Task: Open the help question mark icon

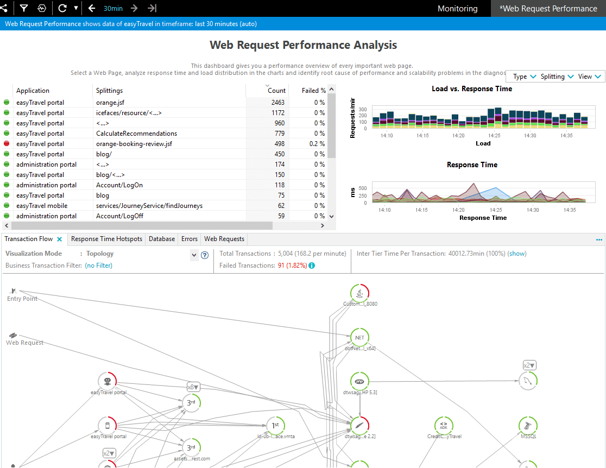Action: tap(205, 255)
